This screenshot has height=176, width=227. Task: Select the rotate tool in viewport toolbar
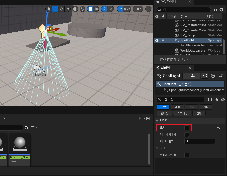tap(61, 9)
